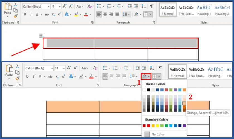Click the yellow Text Highlight Color icon
234x139 pixels.
tap(76, 14)
